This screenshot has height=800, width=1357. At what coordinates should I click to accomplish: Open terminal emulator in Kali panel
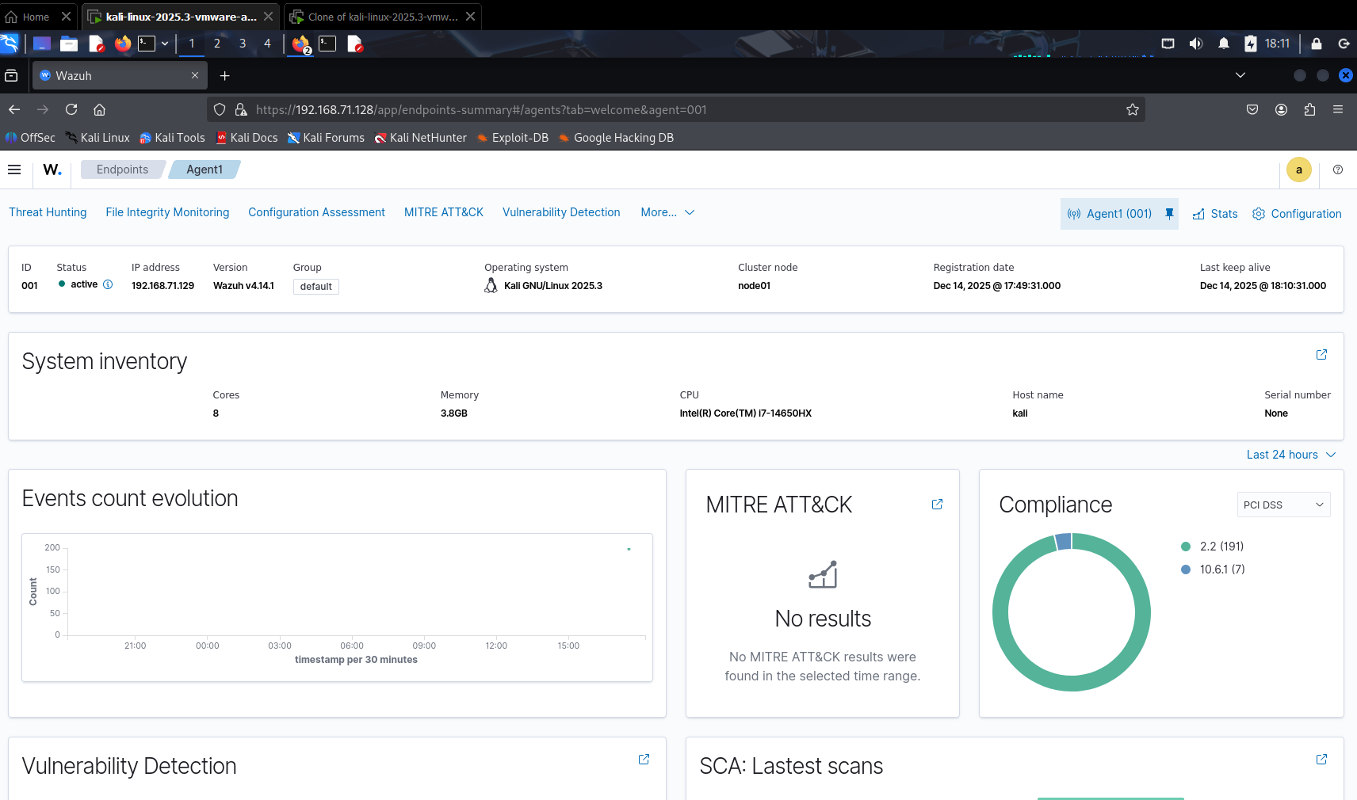[147, 44]
